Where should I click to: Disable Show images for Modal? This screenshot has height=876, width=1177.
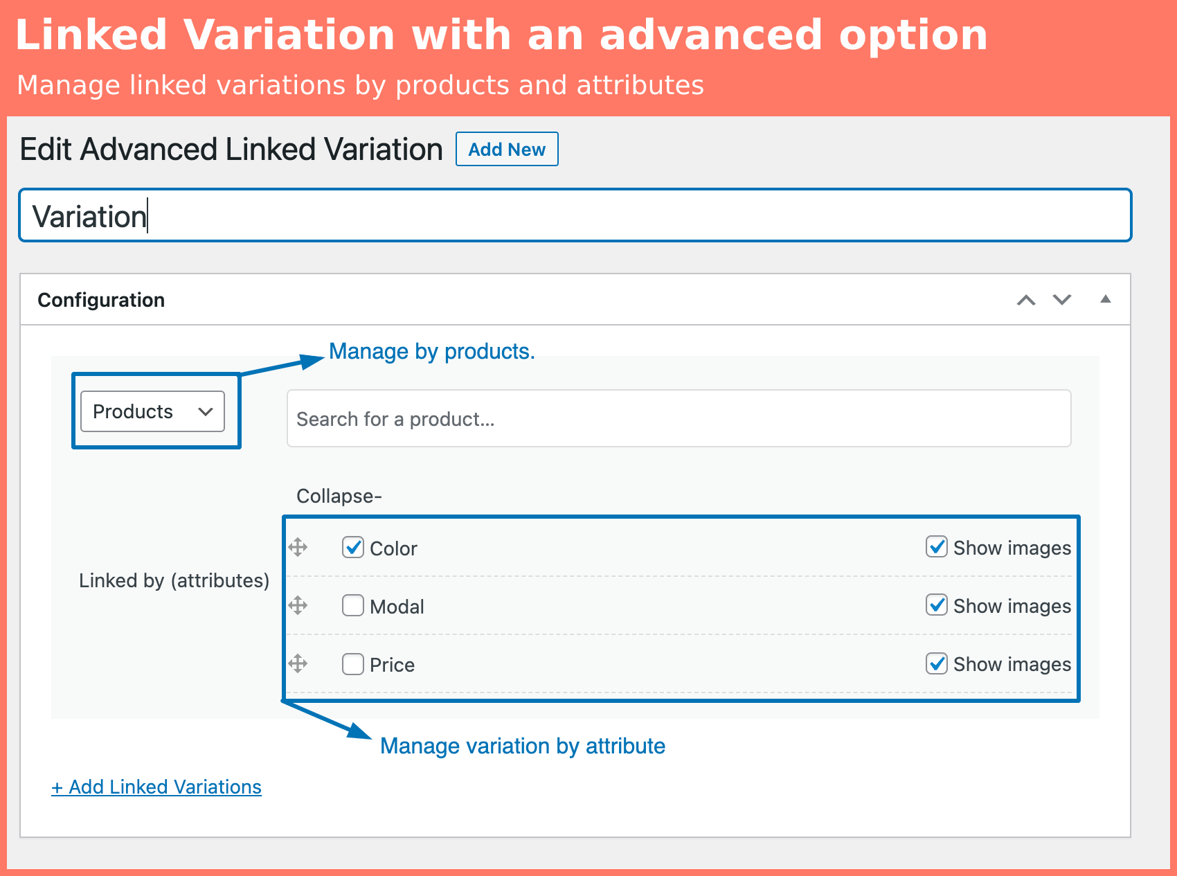[x=937, y=605]
